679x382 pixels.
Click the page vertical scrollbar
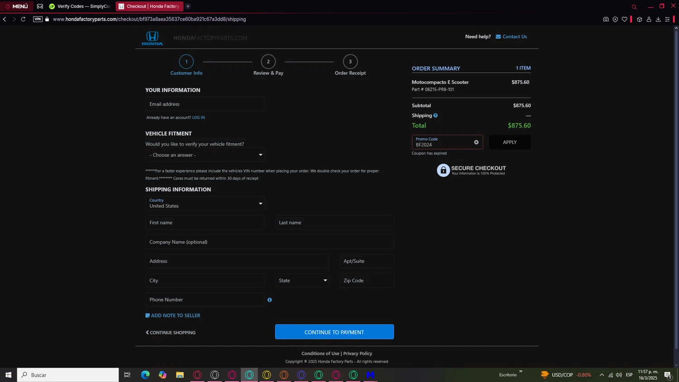coord(676,190)
